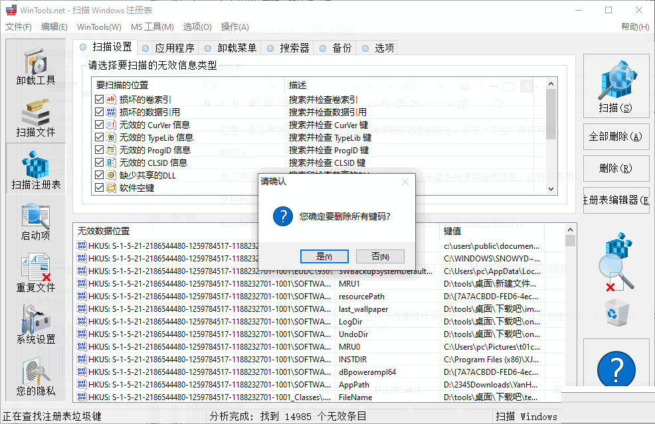The image size is (655, 424).
Task: Toggle 无效的 TypeLib 信息 checkbox
Action: [100, 137]
